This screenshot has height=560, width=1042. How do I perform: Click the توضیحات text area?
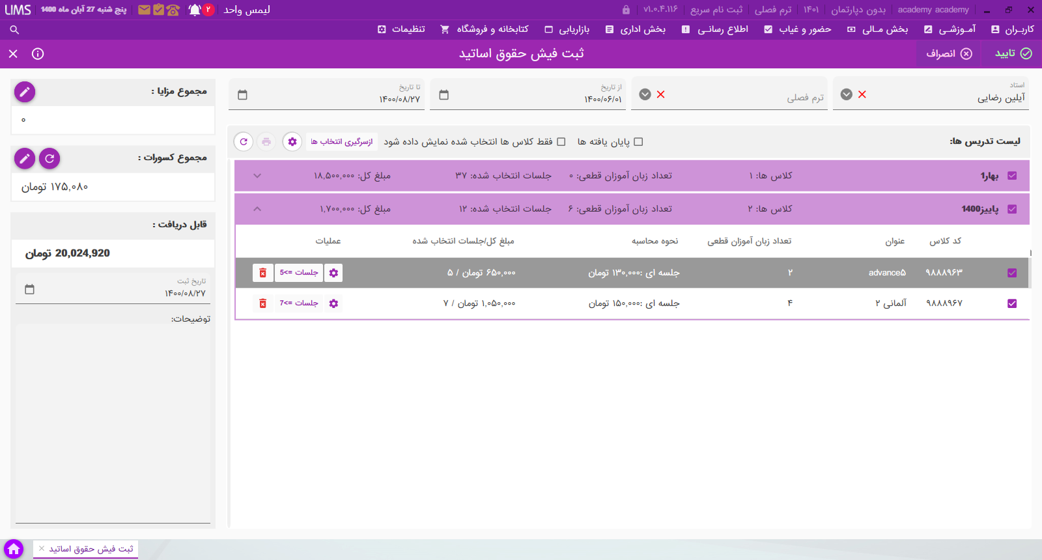[113, 423]
